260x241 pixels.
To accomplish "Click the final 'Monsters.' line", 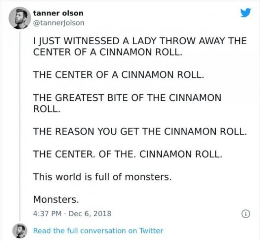I will pos(56,200).
